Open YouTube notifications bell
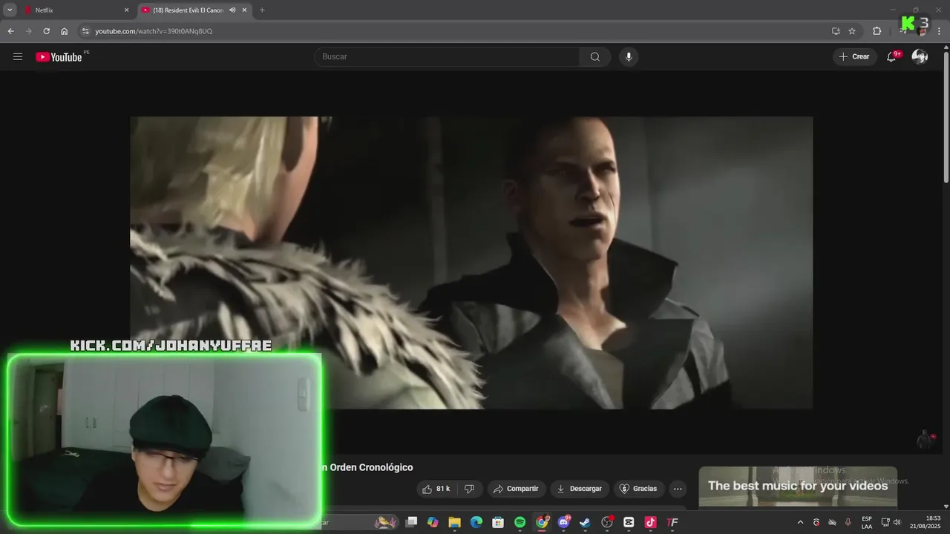The image size is (950, 534). pos(892,57)
